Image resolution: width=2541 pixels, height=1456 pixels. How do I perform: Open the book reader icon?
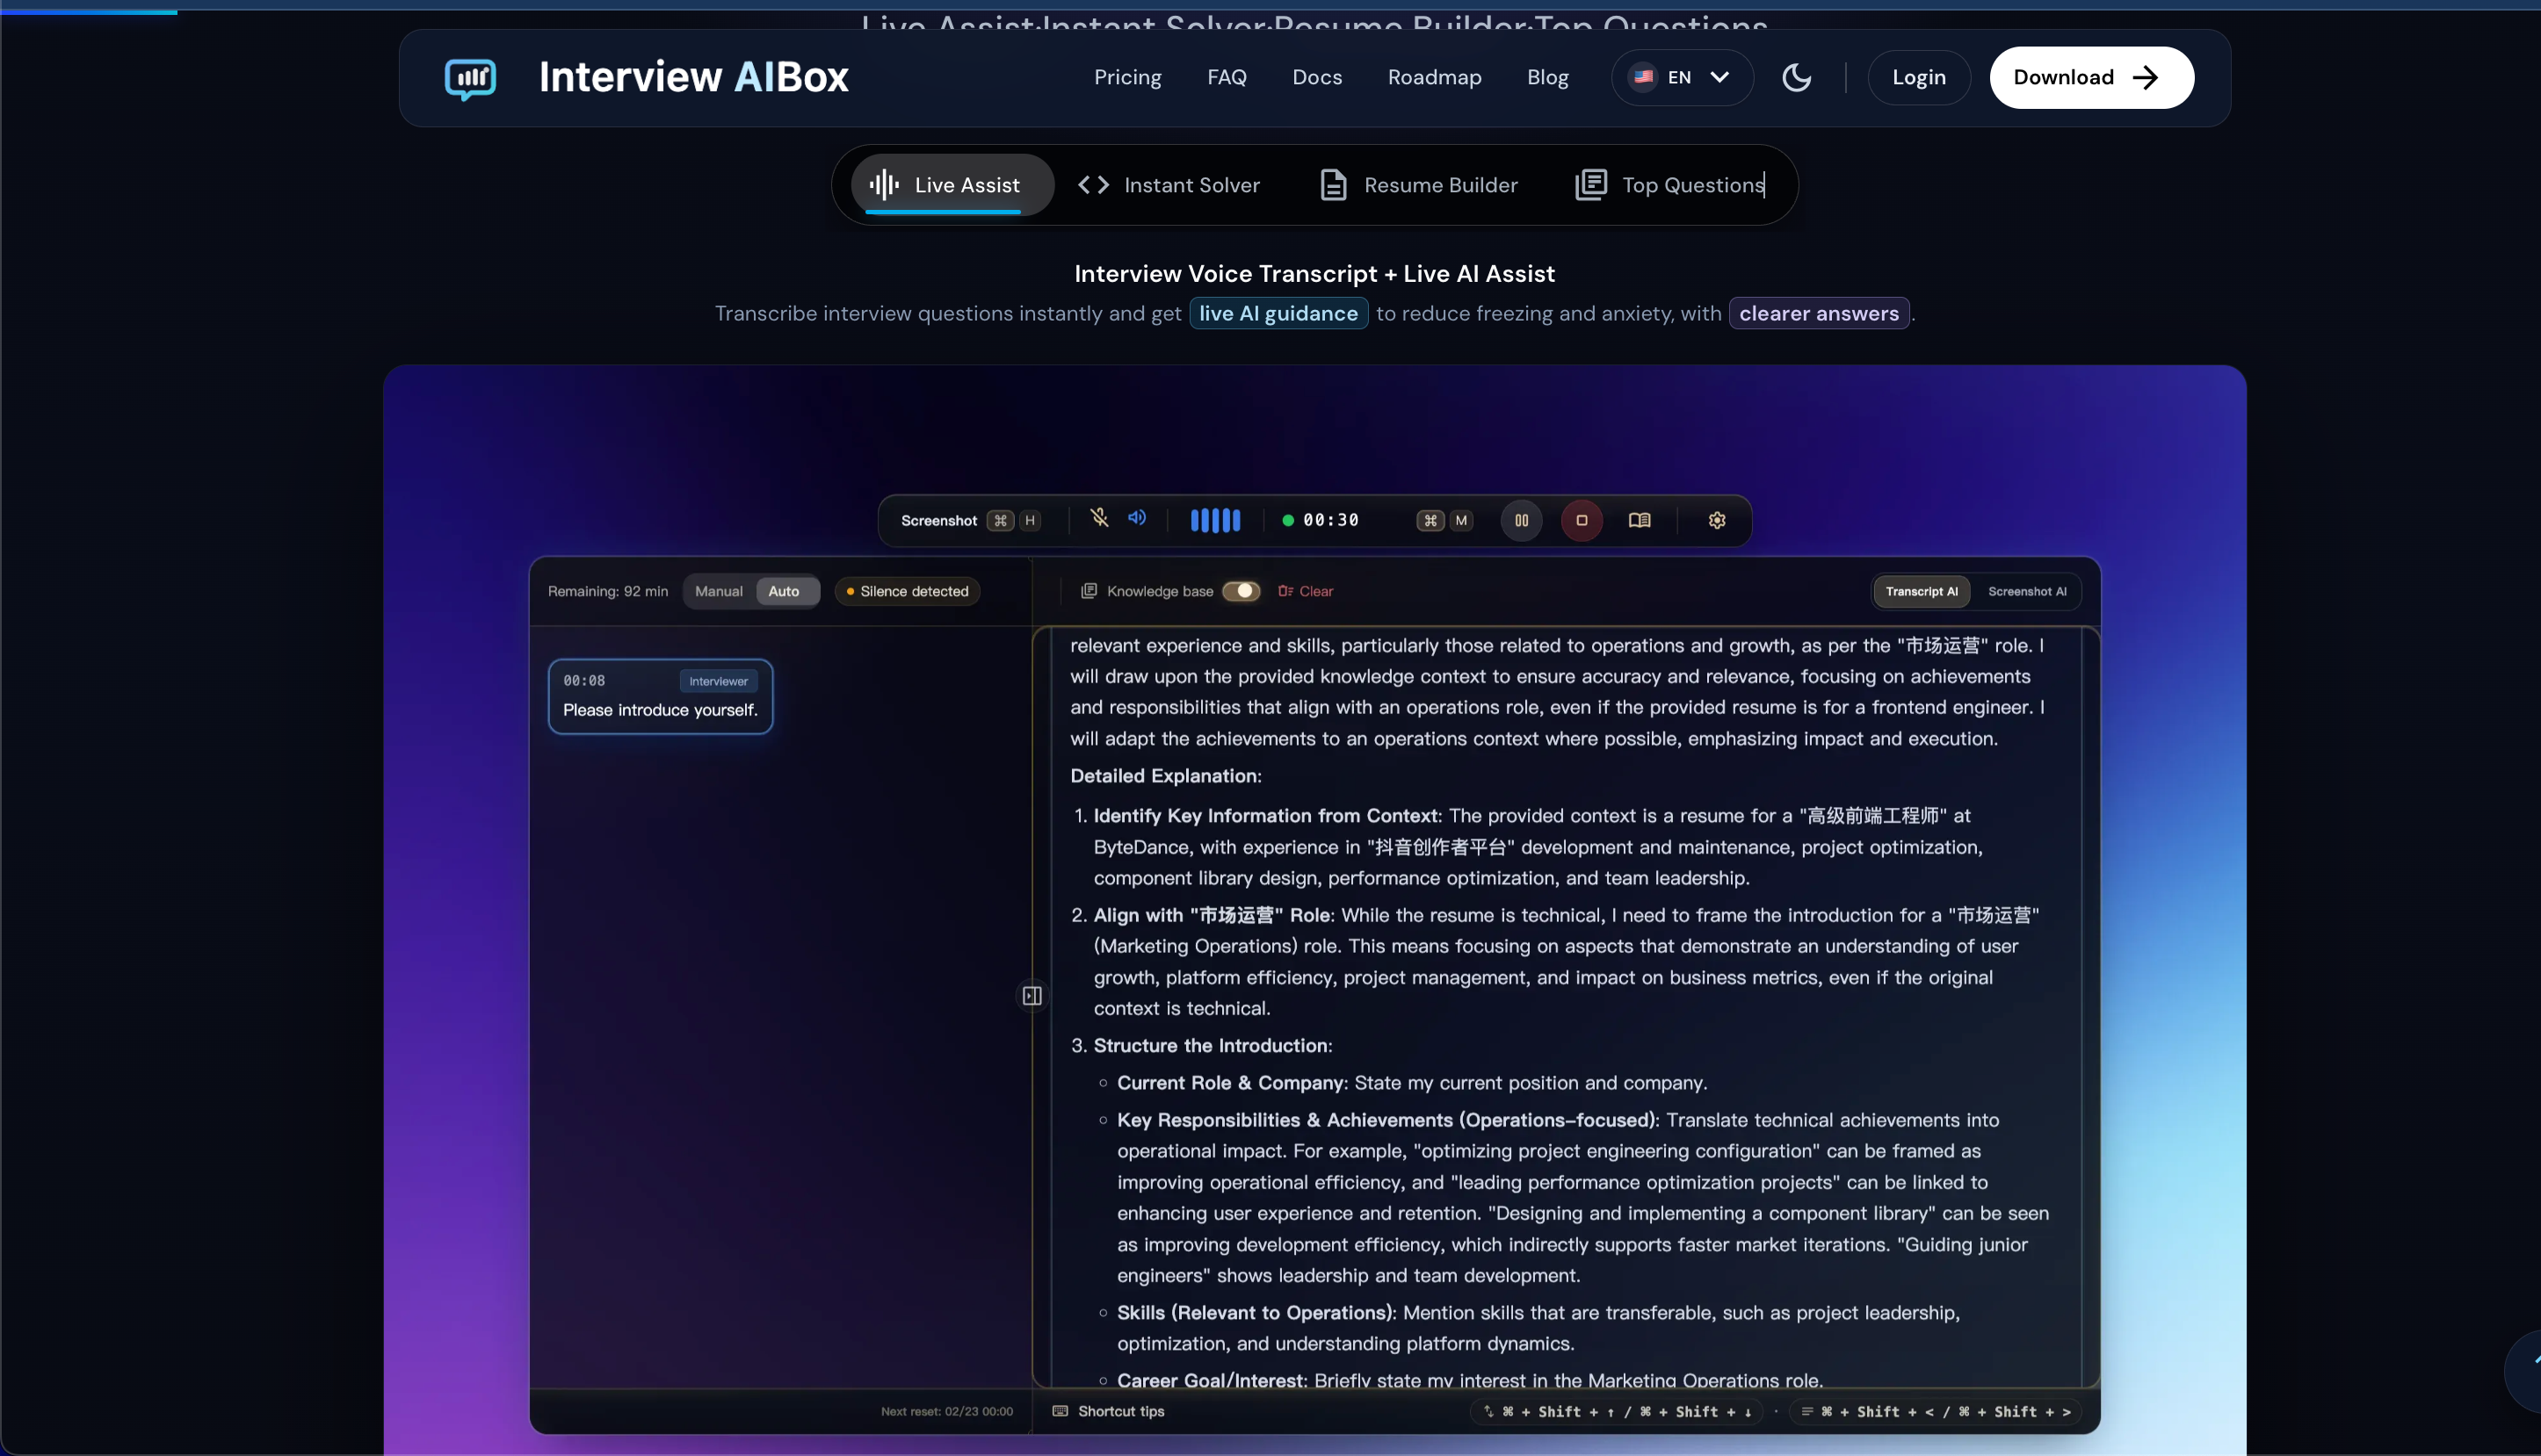pos(1640,520)
